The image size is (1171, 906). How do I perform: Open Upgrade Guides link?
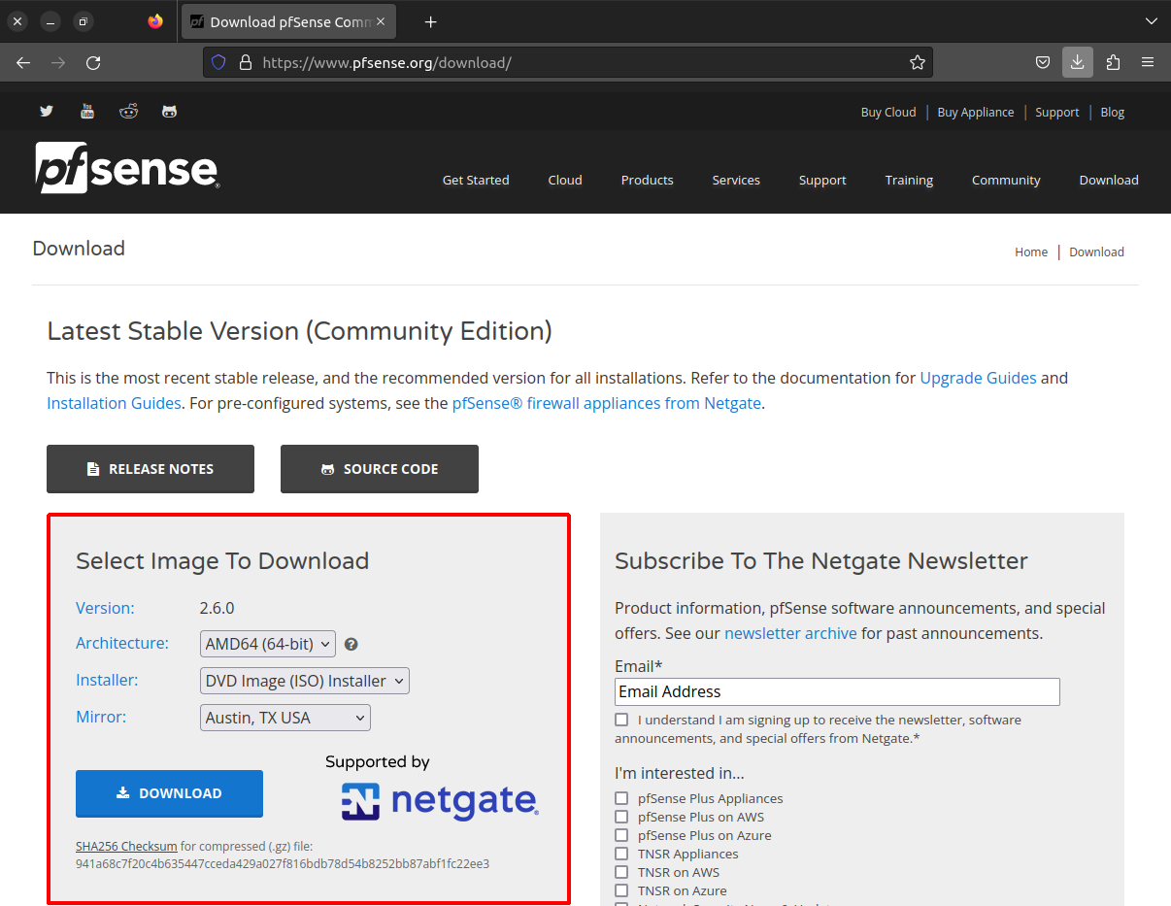point(978,378)
